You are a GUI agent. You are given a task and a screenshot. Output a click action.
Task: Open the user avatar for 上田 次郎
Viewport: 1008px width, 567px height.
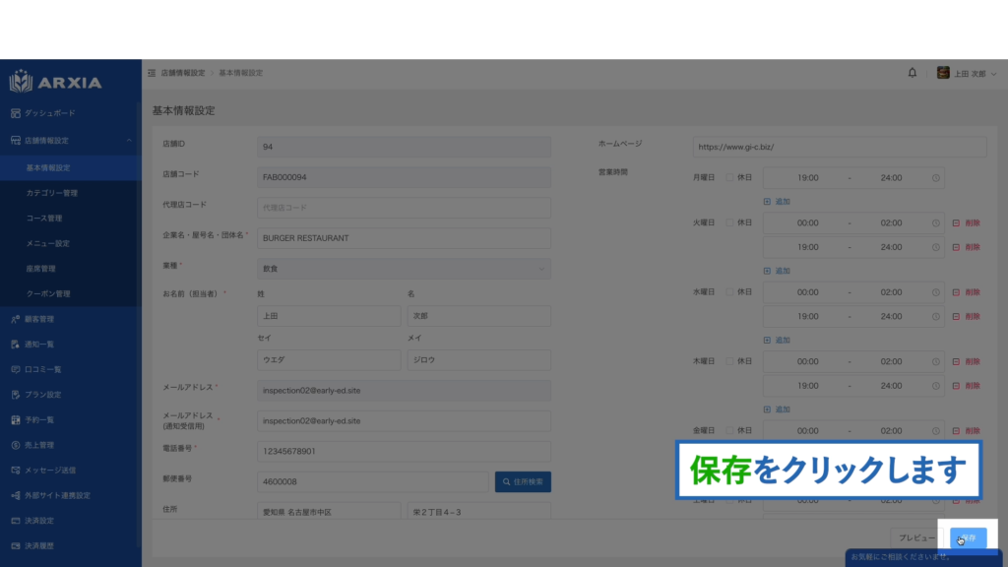click(943, 73)
